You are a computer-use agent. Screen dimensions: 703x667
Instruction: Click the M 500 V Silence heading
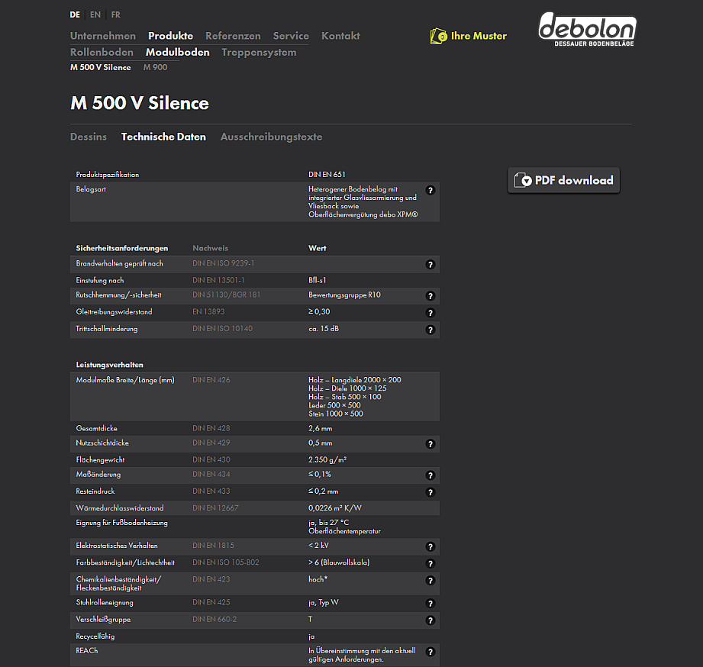[140, 103]
